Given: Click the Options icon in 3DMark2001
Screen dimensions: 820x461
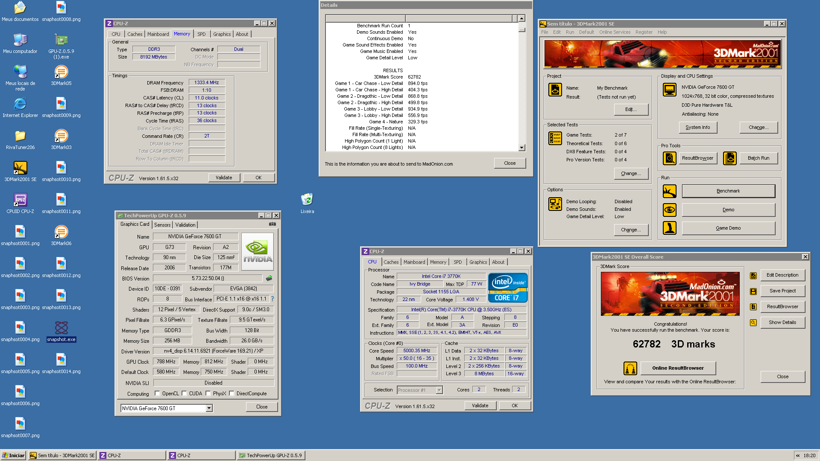Looking at the screenshot, I should [555, 204].
